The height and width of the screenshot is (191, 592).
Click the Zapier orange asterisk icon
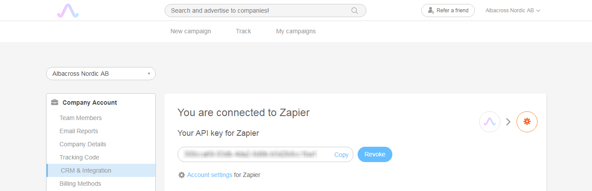pos(527,122)
